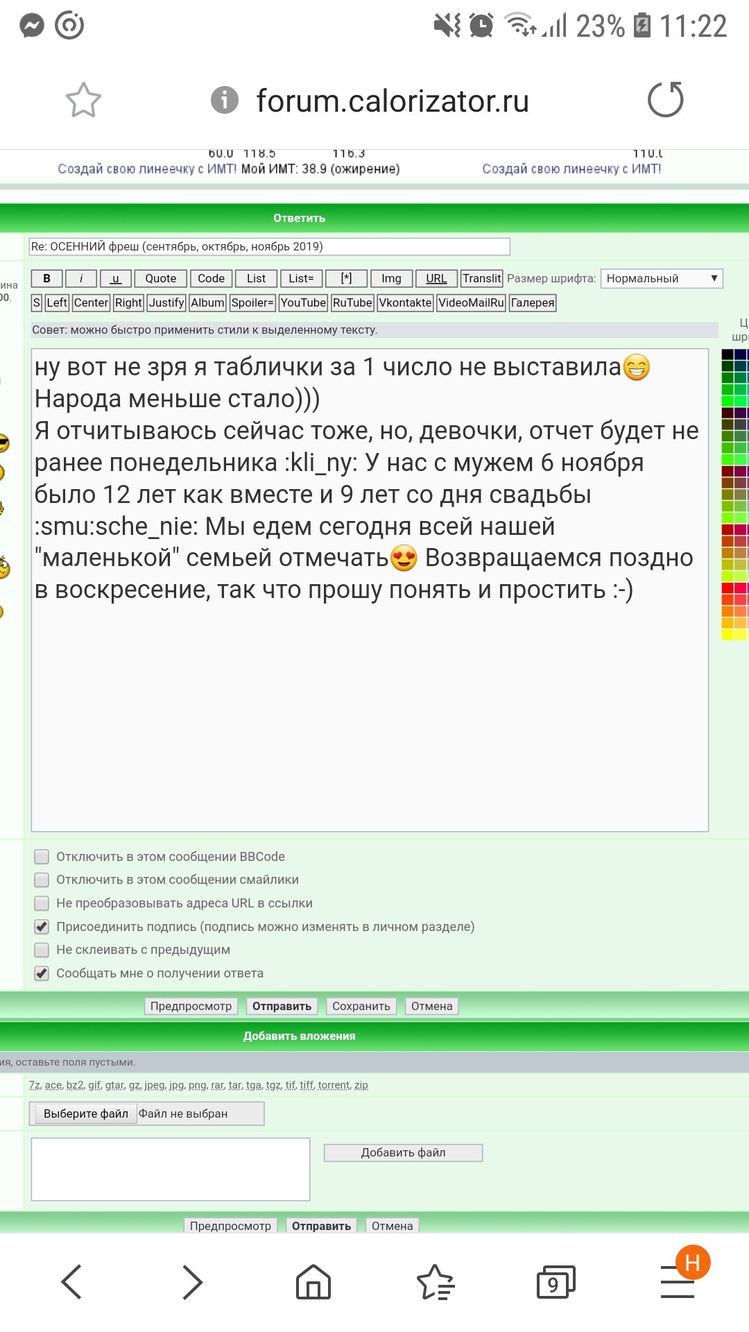Insert a Code tag
This screenshot has height=1332, width=749.
[212, 278]
